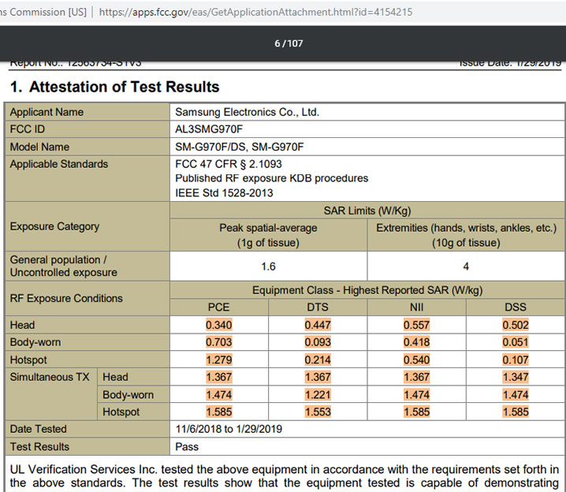Click the DTS column header
This screenshot has height=492, width=566.
tap(318, 307)
